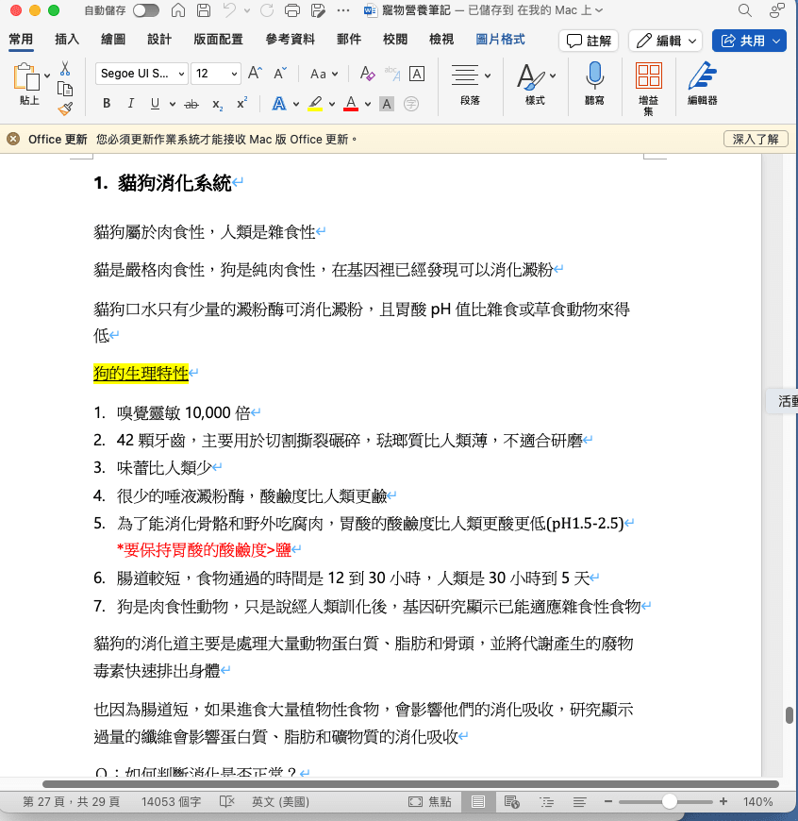Click the Print icon in title bar
The image size is (798, 821).
click(292, 11)
